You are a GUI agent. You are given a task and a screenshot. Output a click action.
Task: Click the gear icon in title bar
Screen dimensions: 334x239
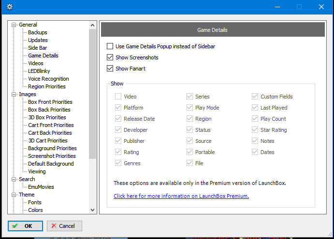10,7
